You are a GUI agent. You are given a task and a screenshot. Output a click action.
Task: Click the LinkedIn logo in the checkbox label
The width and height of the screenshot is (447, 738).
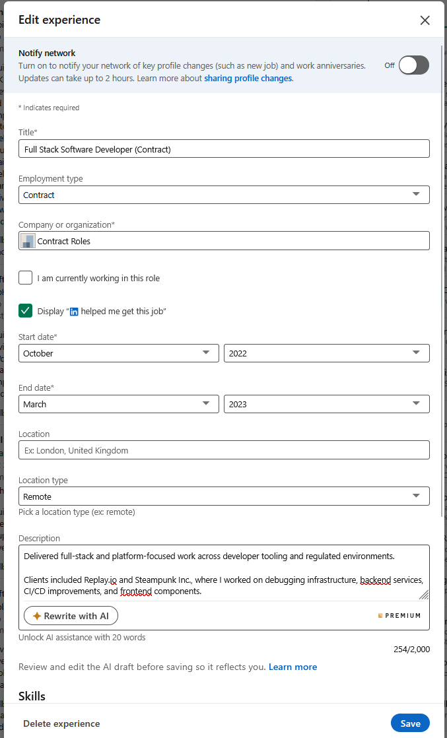click(74, 311)
